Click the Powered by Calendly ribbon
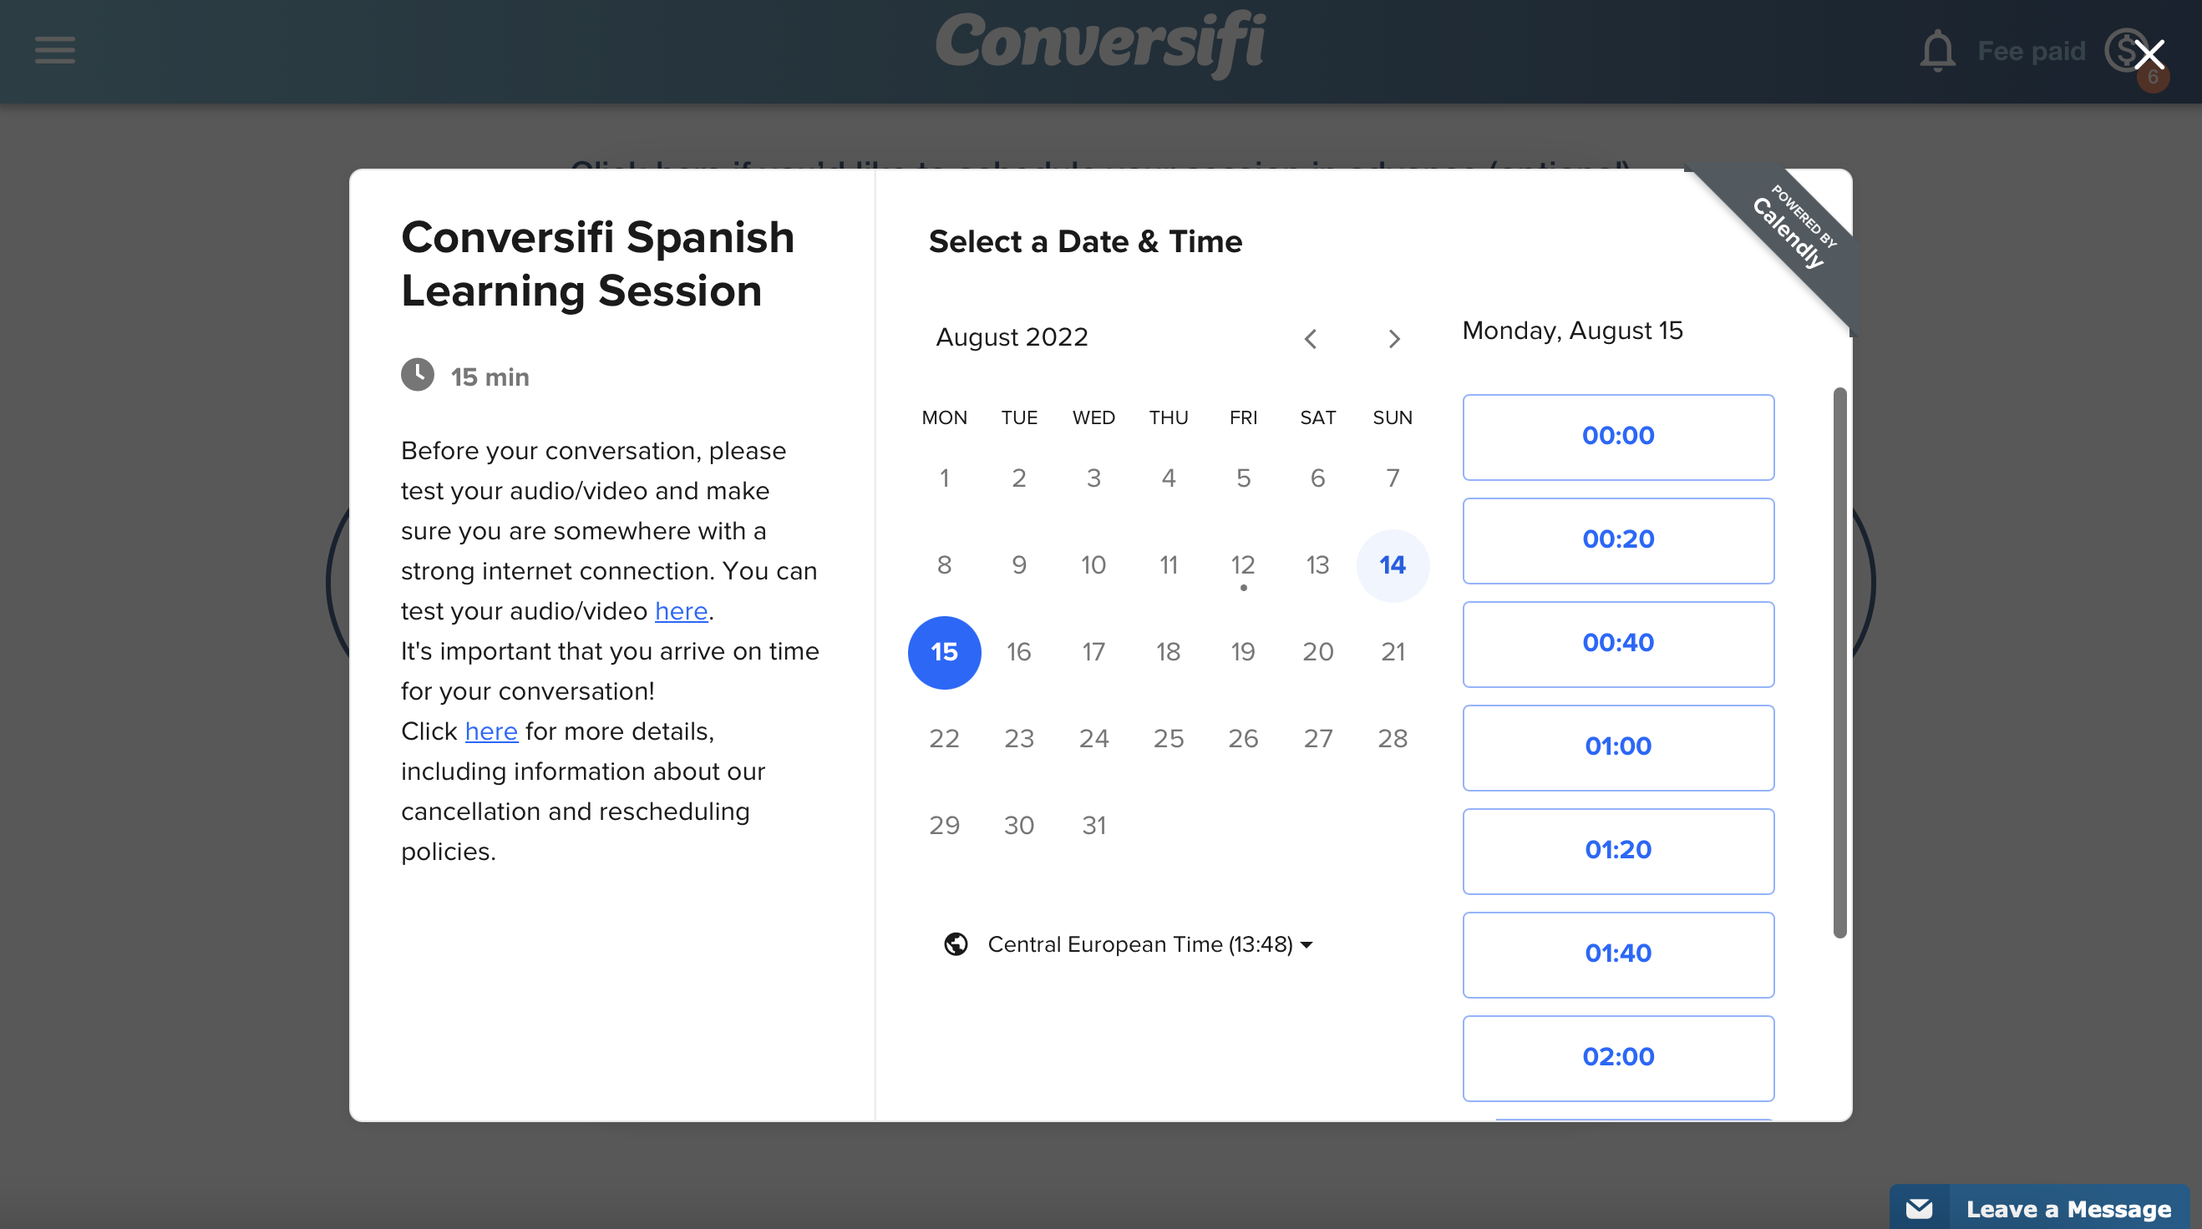 click(x=1794, y=230)
